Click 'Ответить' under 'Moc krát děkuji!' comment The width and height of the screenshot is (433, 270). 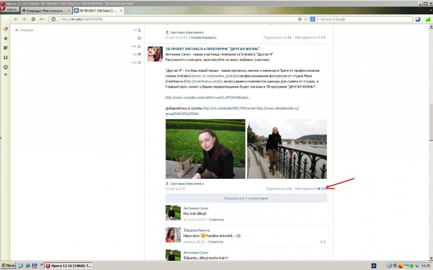point(216,219)
